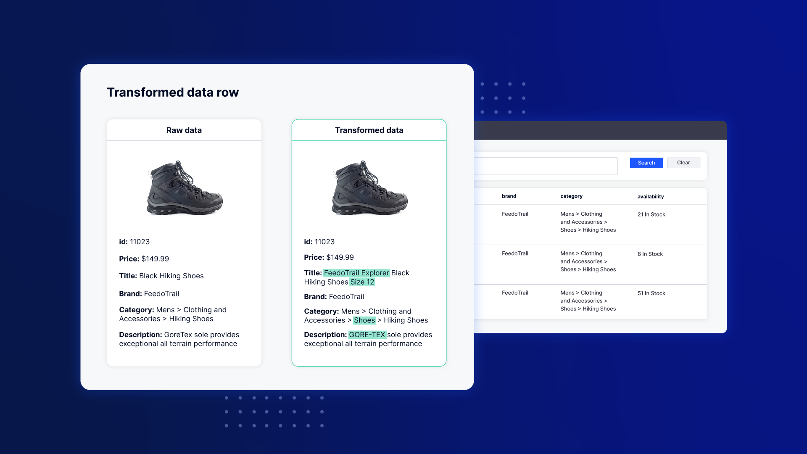Expand the Raw data panel section

point(184,130)
